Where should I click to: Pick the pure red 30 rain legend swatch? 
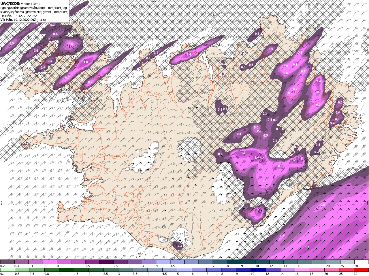tap(361, 270)
